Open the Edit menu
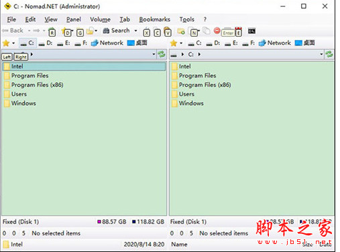The image size is (340, 252). click(30, 19)
